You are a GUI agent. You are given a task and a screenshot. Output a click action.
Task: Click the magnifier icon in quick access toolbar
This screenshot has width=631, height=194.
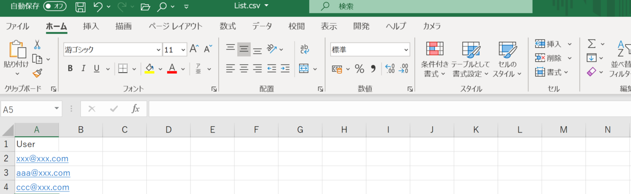tap(162, 7)
